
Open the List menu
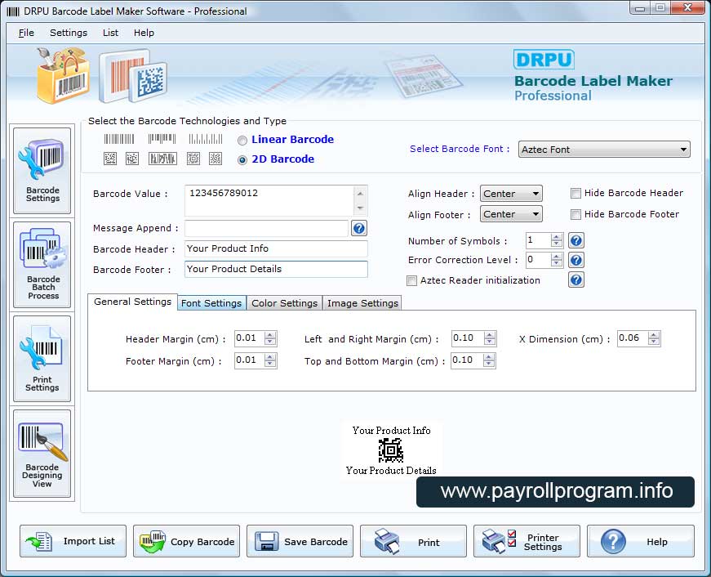110,33
